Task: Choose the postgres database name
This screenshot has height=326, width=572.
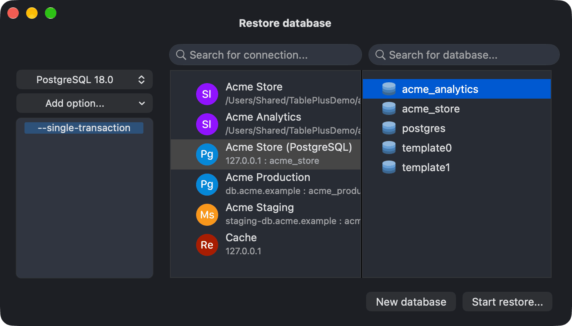Action: 424,129
